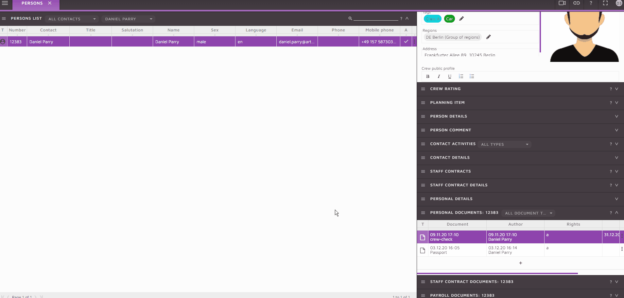Screen dimensions: 624x298
Task: Open the PLANNING ITEM section menu icon
Action: pyautogui.click(x=423, y=102)
